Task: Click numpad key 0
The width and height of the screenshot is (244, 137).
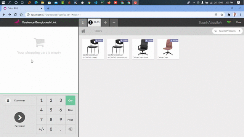Action: 51,129
